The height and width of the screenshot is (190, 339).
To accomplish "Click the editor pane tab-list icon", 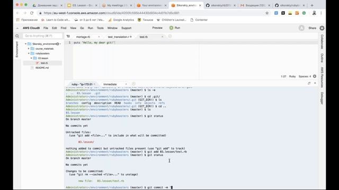I will [68, 36].
